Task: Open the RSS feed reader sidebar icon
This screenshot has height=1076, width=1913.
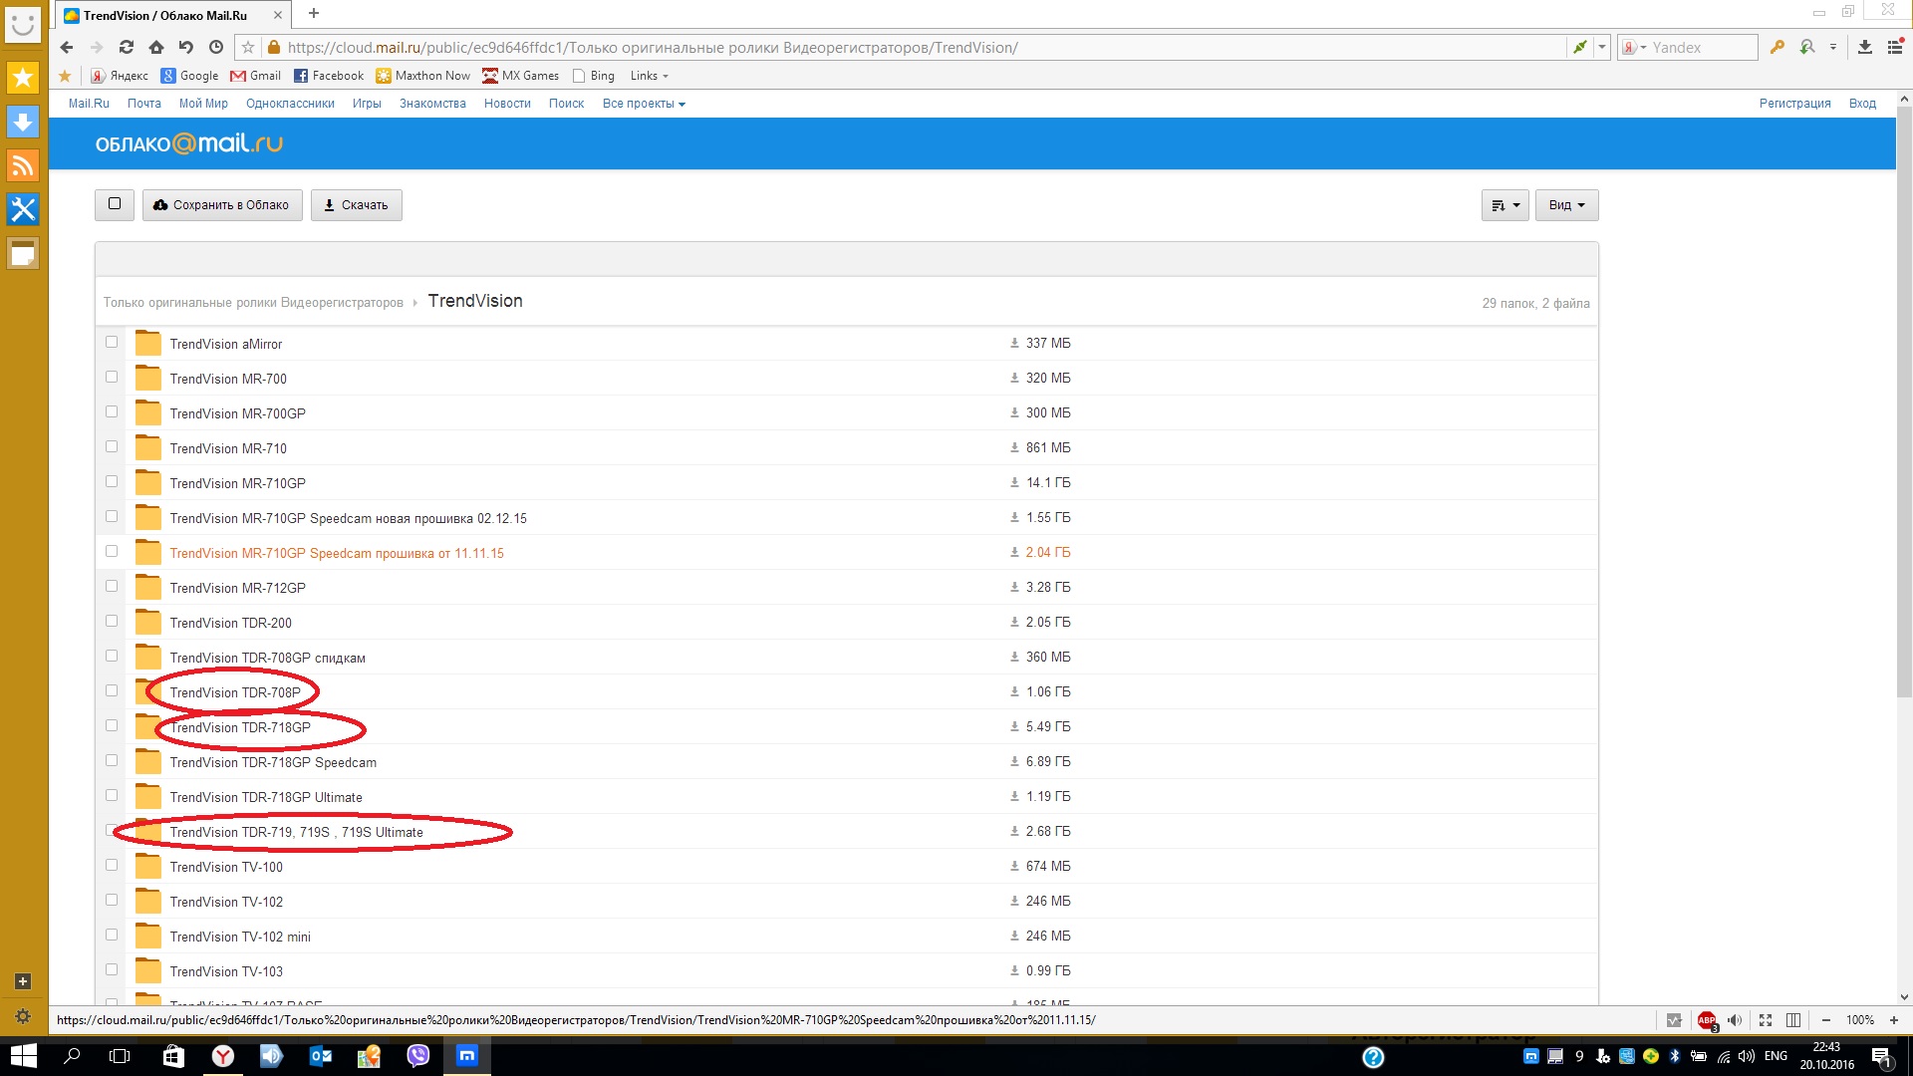Action: [23, 165]
